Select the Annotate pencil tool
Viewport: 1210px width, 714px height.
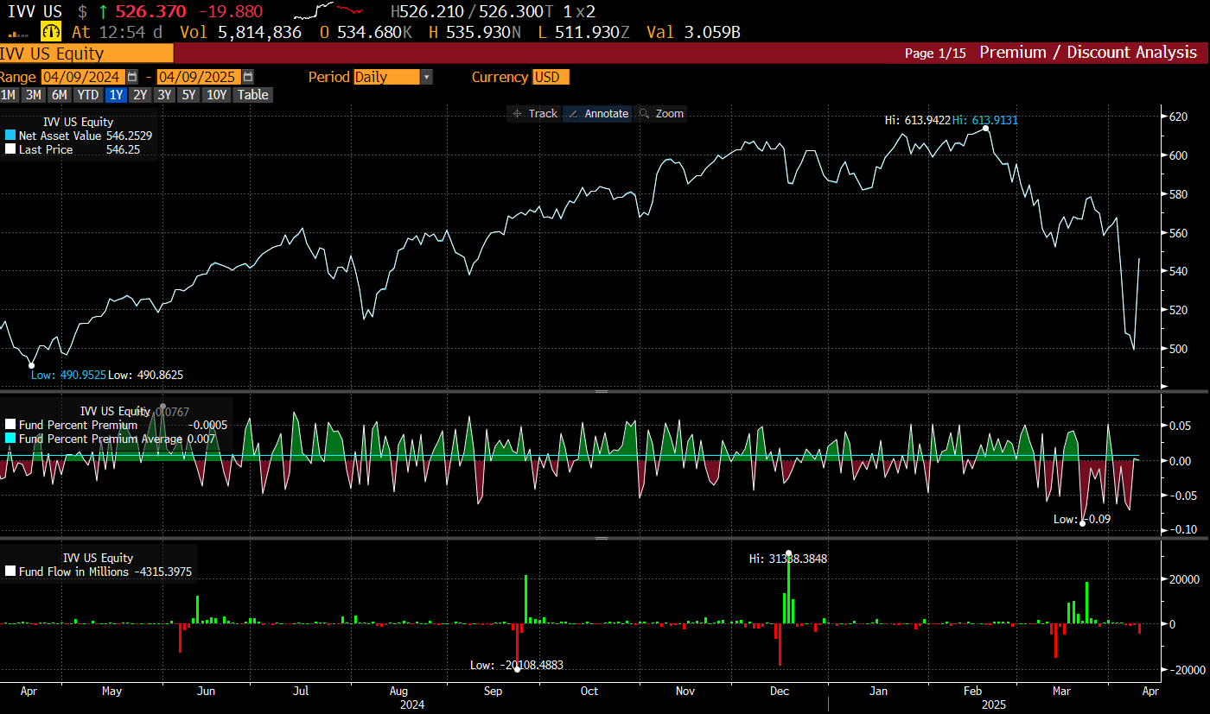click(597, 114)
